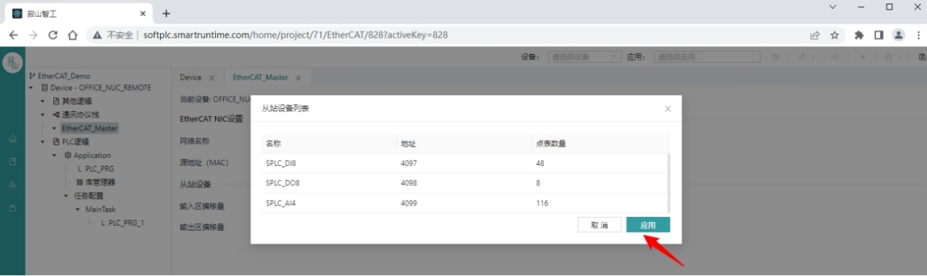Open a new browser tab with plus
Viewport: 927px width, 276px height.
pos(166,13)
